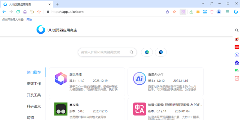Viewport: 240px width, 120px height.
Task: Open the 百度AI伙伴 extension title
Action: [156, 74]
